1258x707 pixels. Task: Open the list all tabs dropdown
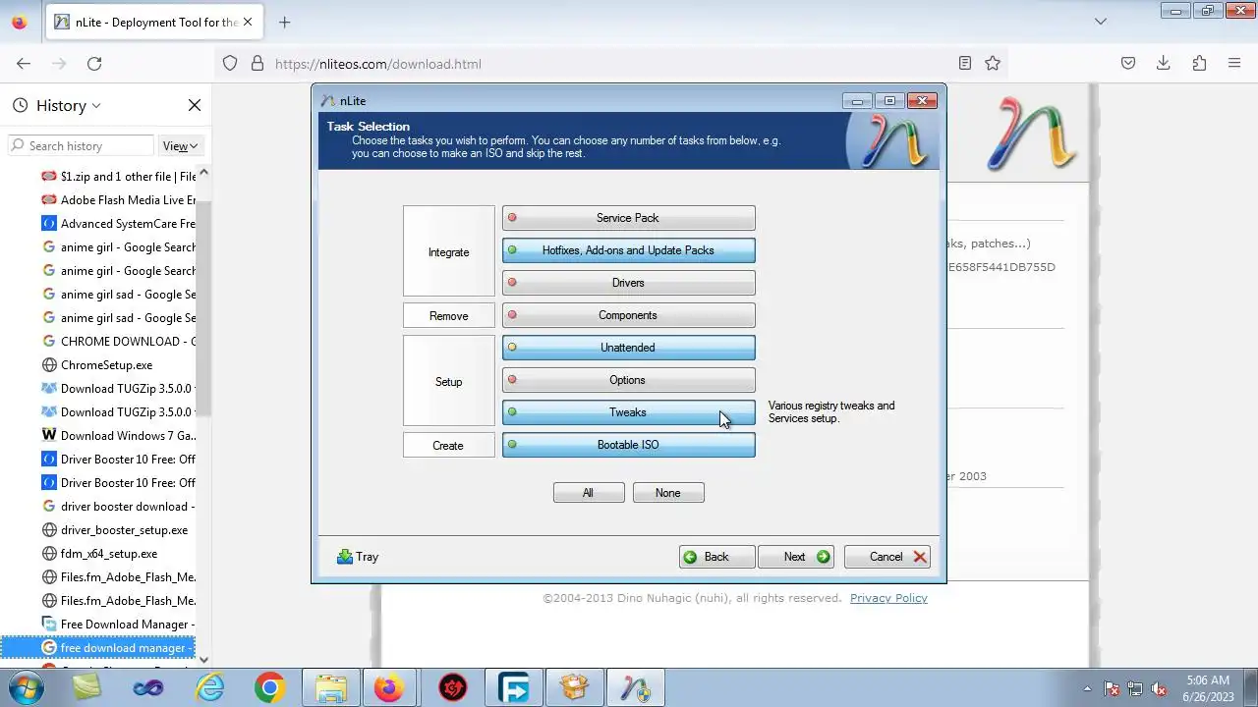[x=1101, y=22]
